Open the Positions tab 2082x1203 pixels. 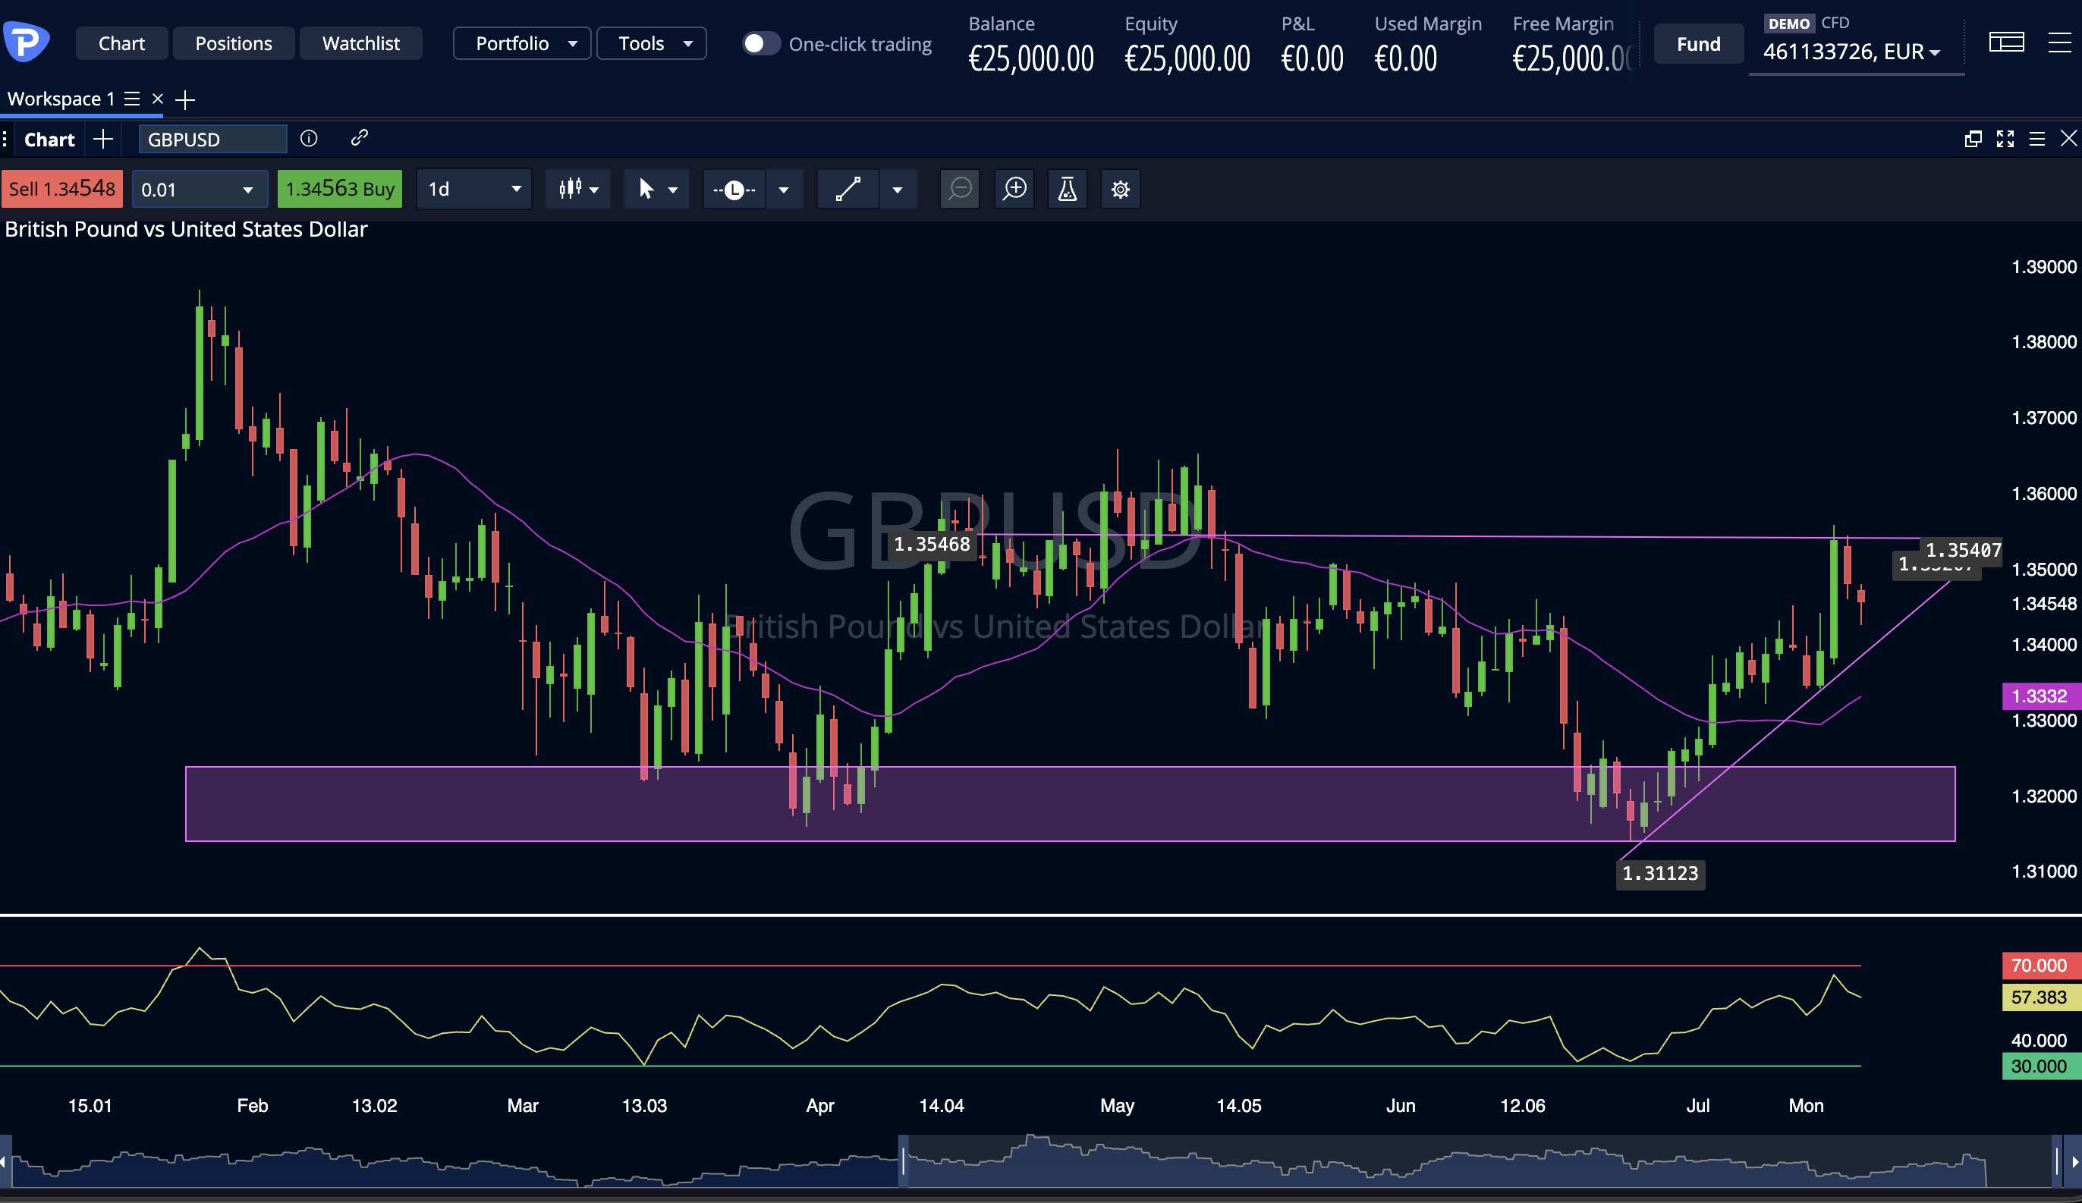point(233,43)
